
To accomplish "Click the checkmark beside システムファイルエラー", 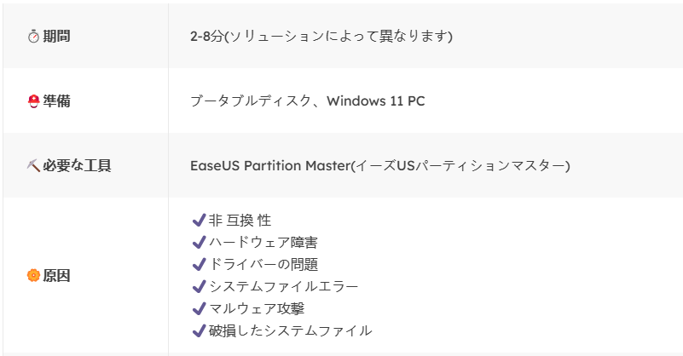I will (x=200, y=287).
